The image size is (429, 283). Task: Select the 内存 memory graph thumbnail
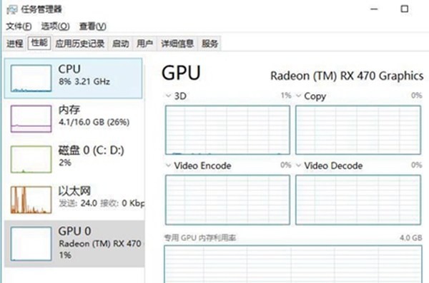coord(31,119)
